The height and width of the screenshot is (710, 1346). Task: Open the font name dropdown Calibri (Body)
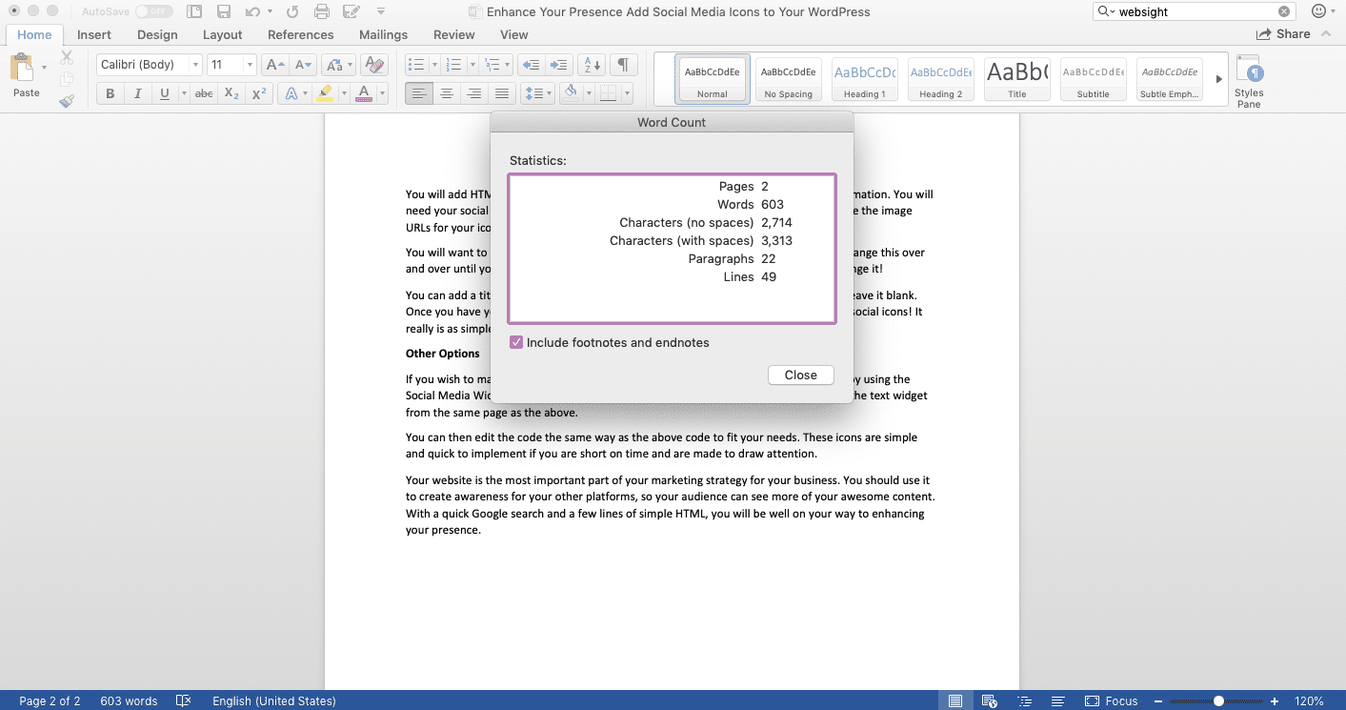coord(196,65)
